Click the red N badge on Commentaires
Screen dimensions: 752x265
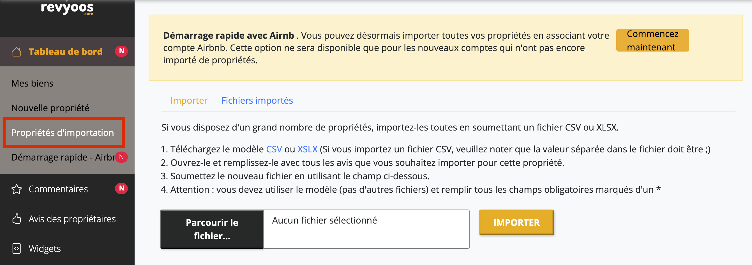click(121, 188)
